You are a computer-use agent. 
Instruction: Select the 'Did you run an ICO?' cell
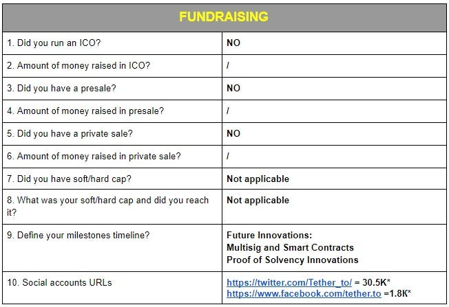(x=112, y=43)
